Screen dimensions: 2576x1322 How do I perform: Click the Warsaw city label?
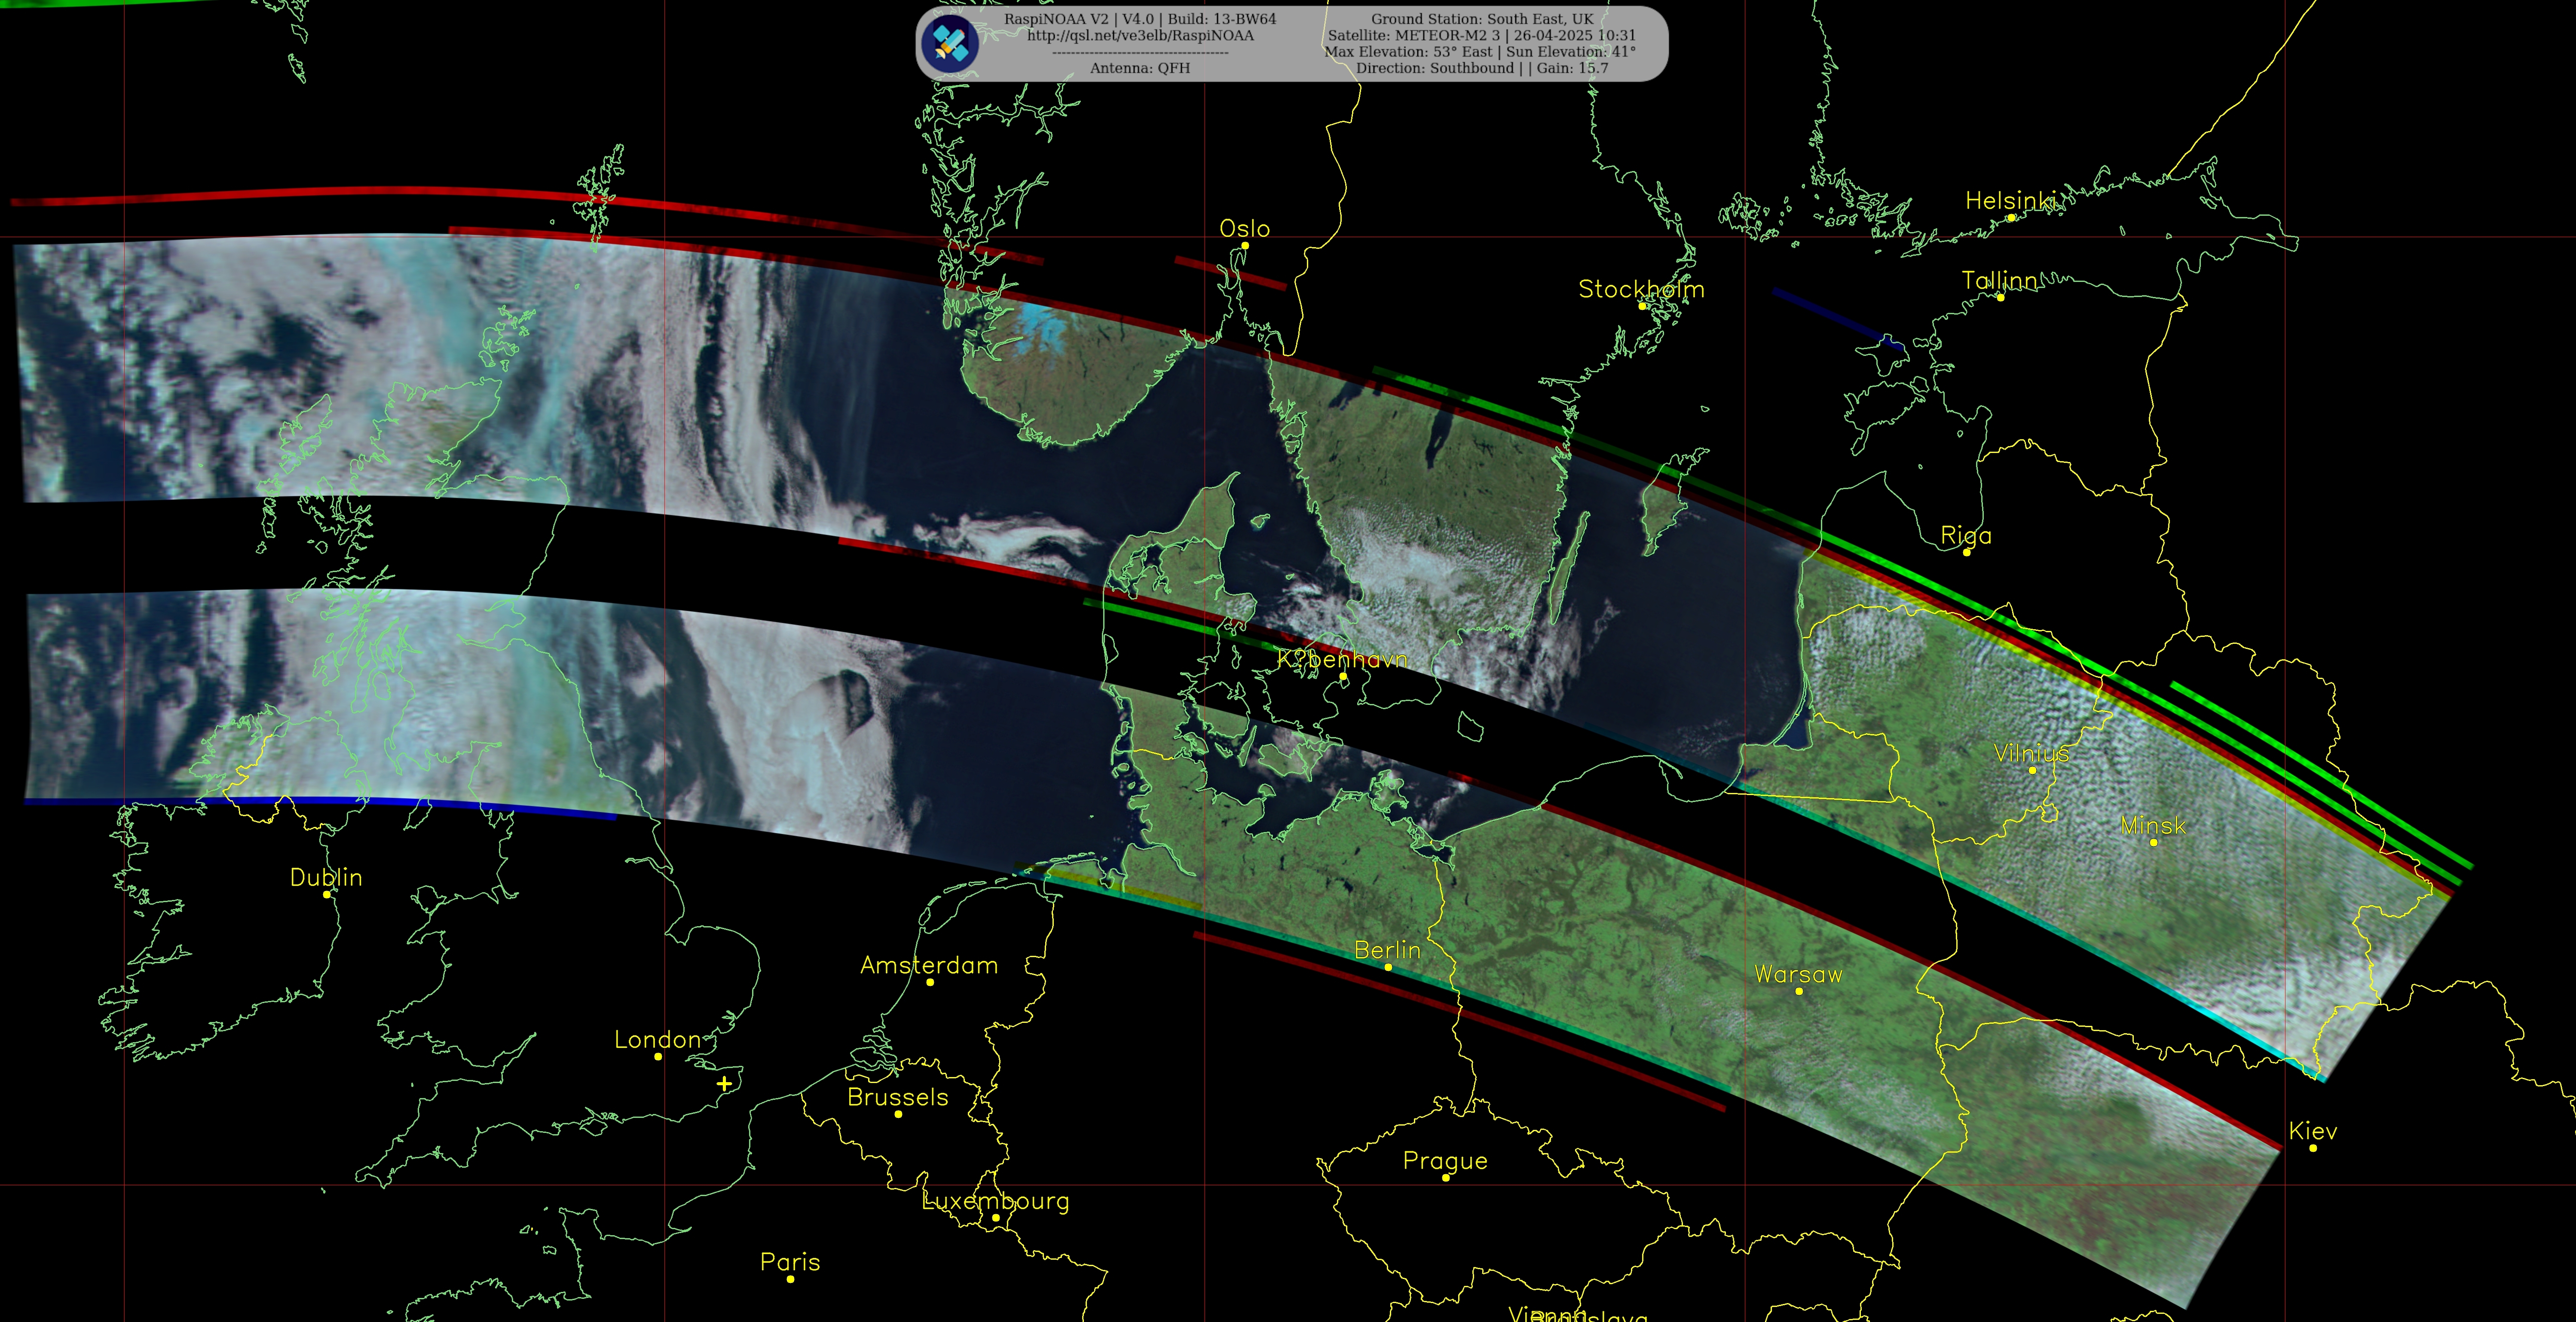coord(1798,975)
